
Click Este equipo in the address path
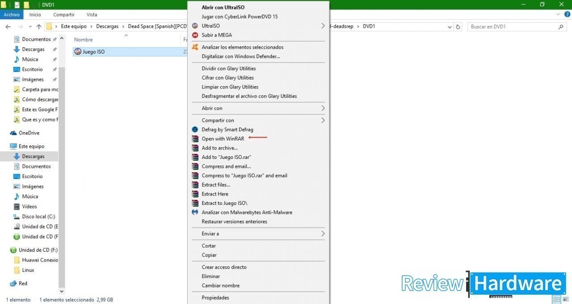click(74, 27)
